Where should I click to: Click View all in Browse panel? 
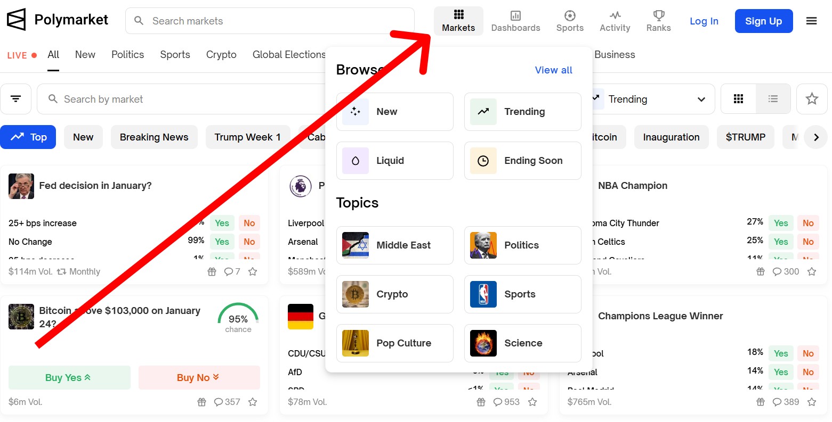pos(553,70)
